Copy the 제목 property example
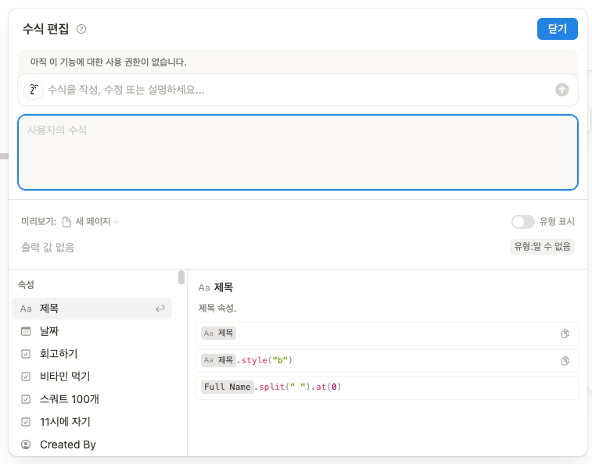The width and height of the screenshot is (592, 464). click(x=565, y=334)
